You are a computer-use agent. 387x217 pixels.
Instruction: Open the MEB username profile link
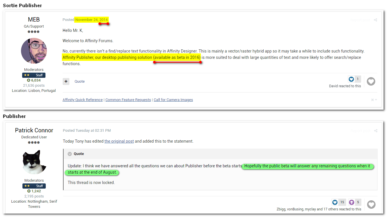[x=34, y=20]
